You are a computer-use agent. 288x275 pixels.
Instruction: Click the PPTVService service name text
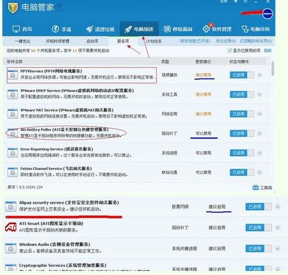pyautogui.click(x=51, y=71)
